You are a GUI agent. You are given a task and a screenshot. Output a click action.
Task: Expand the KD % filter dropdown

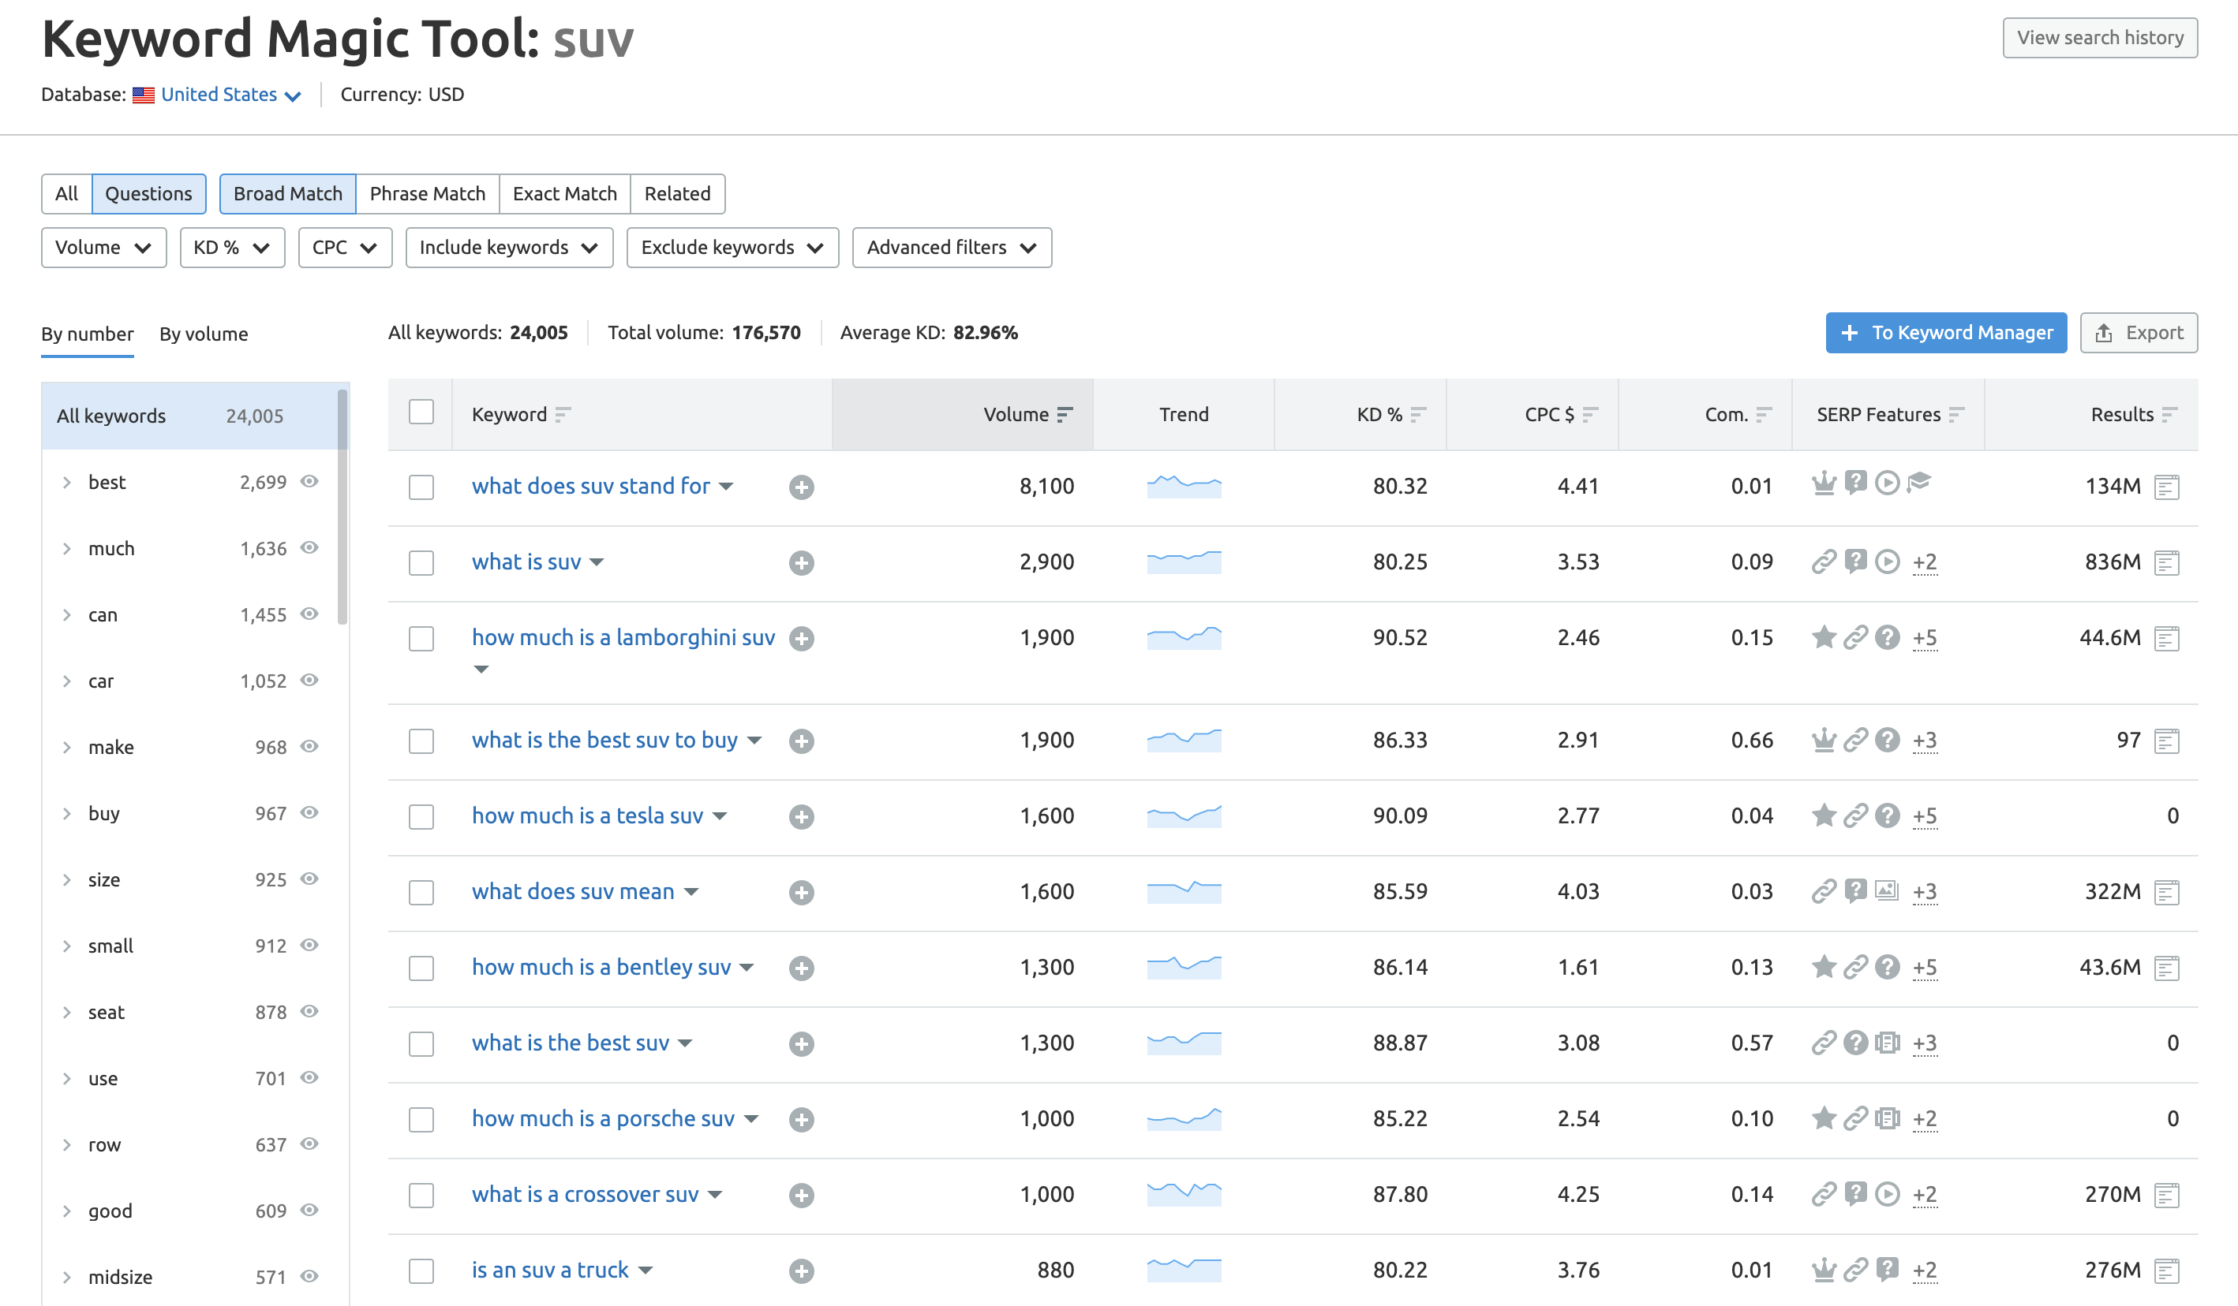click(230, 247)
